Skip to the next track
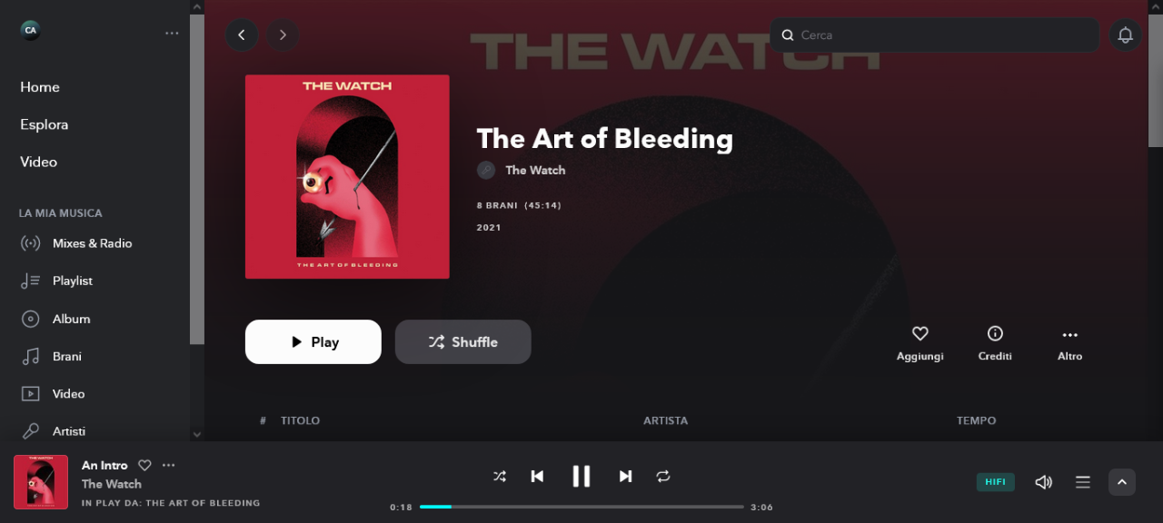Screen dimensions: 1163x523 pyautogui.click(x=625, y=476)
